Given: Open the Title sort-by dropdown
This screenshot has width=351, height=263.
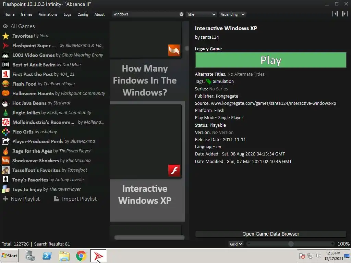Looking at the screenshot, I should point(201,14).
